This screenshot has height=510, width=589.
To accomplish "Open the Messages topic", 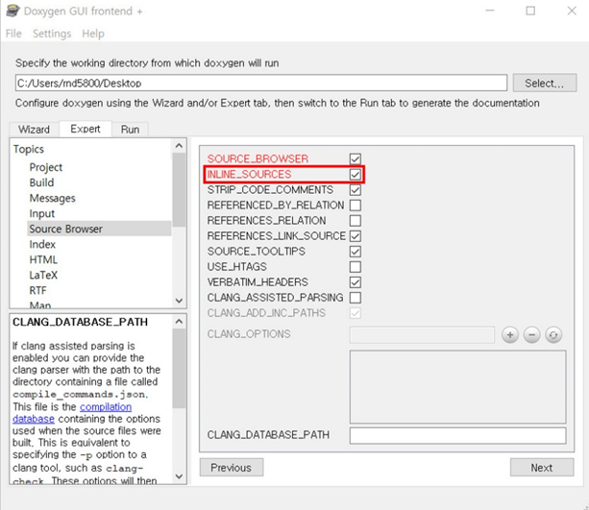I will tap(52, 198).
